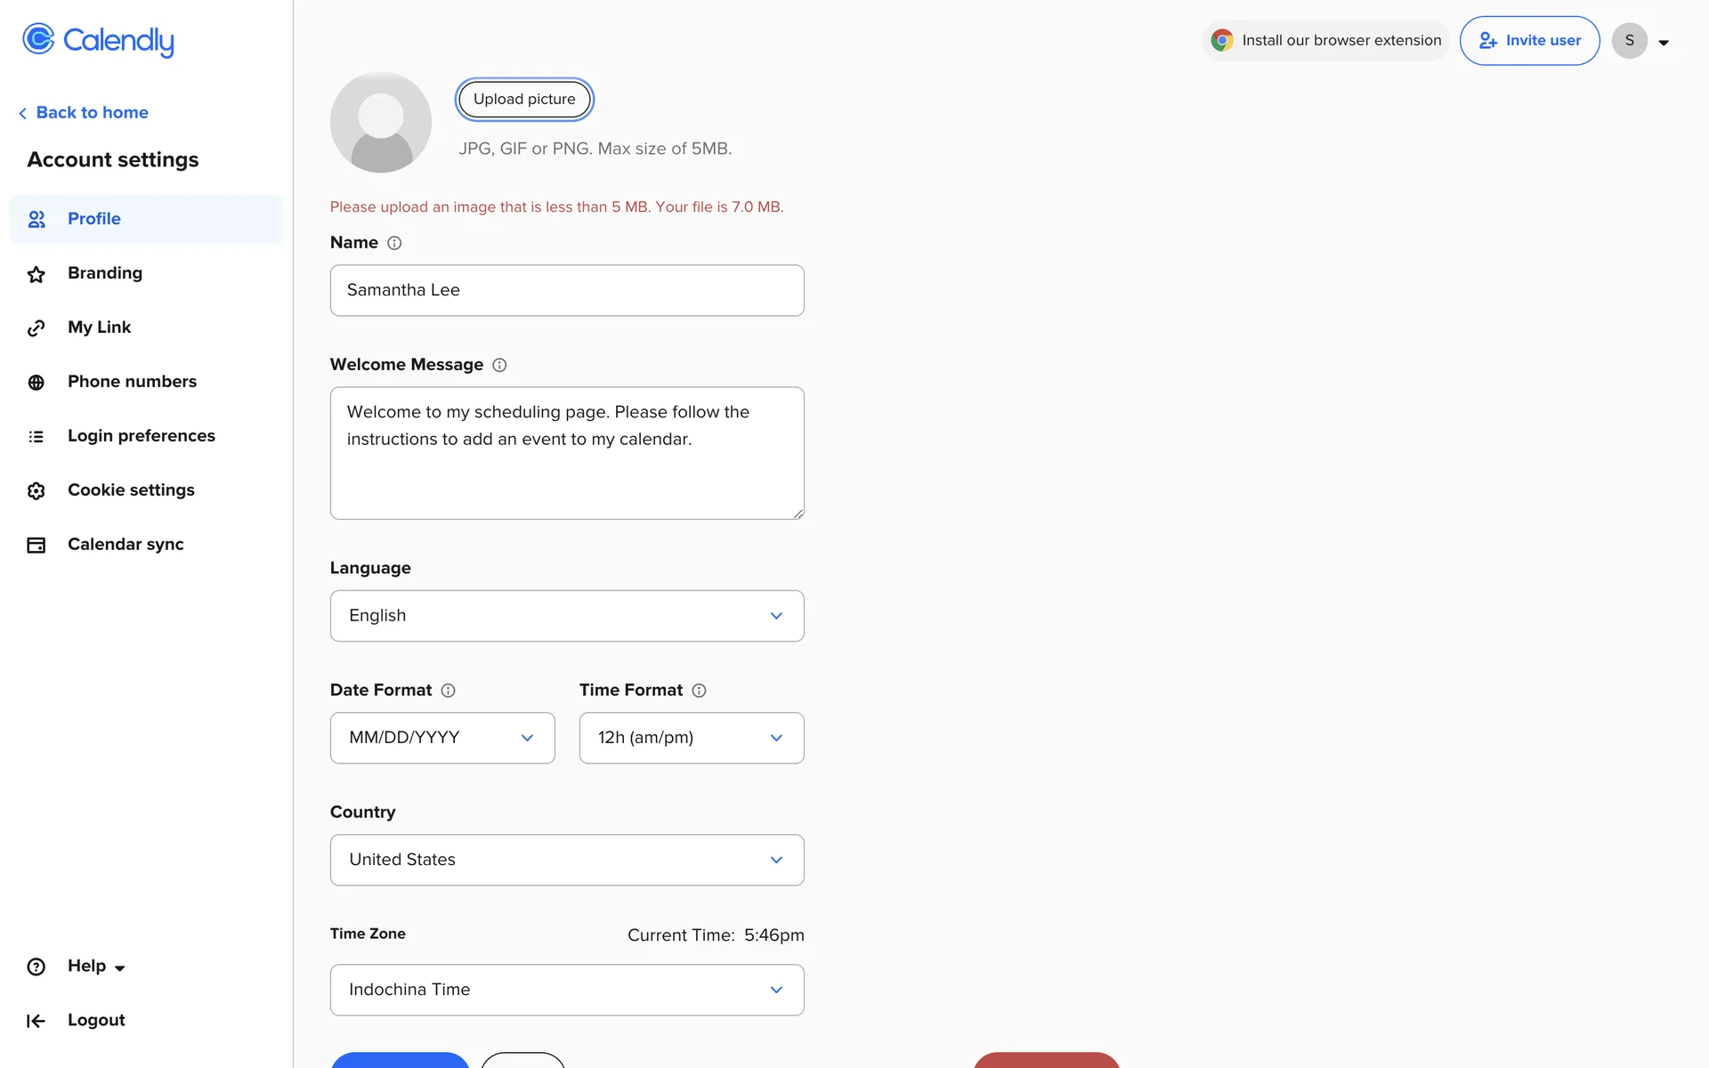Open the Country dropdown
Viewport: 1709px width, 1068px height.
click(x=567, y=860)
